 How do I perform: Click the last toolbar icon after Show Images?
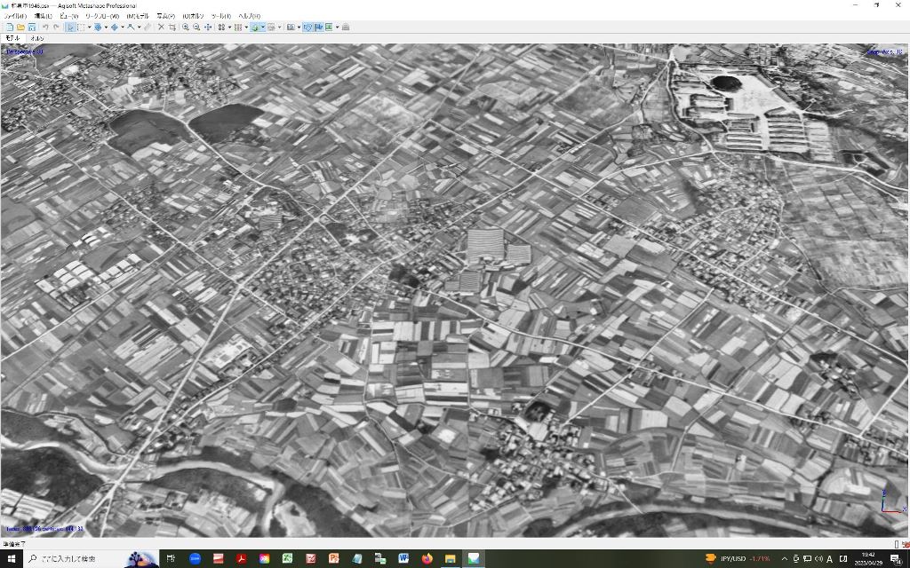(x=346, y=28)
